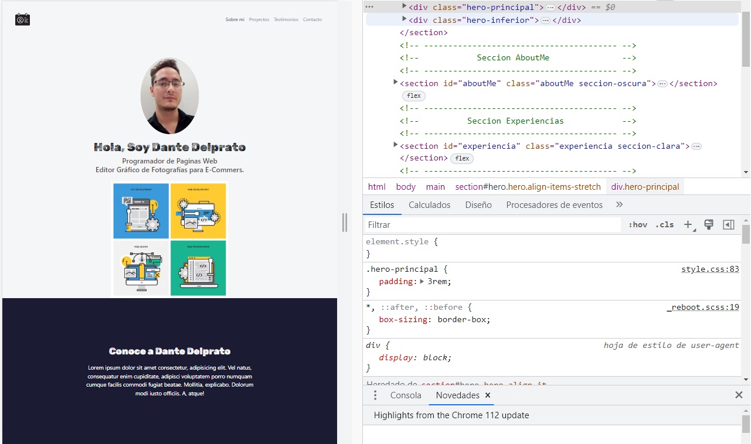The width and height of the screenshot is (751, 444).
Task: Expand the hero-principal div node
Action: 404,6
